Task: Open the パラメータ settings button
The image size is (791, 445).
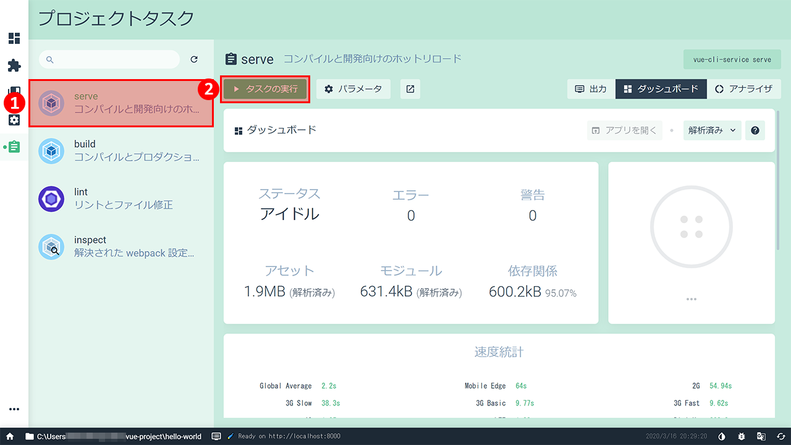Action: [353, 89]
